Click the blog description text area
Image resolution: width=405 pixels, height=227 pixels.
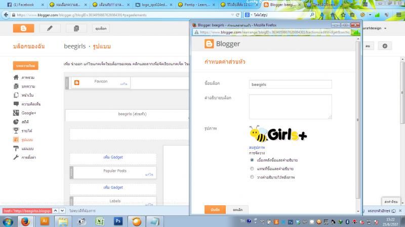pyautogui.click(x=291, y=107)
